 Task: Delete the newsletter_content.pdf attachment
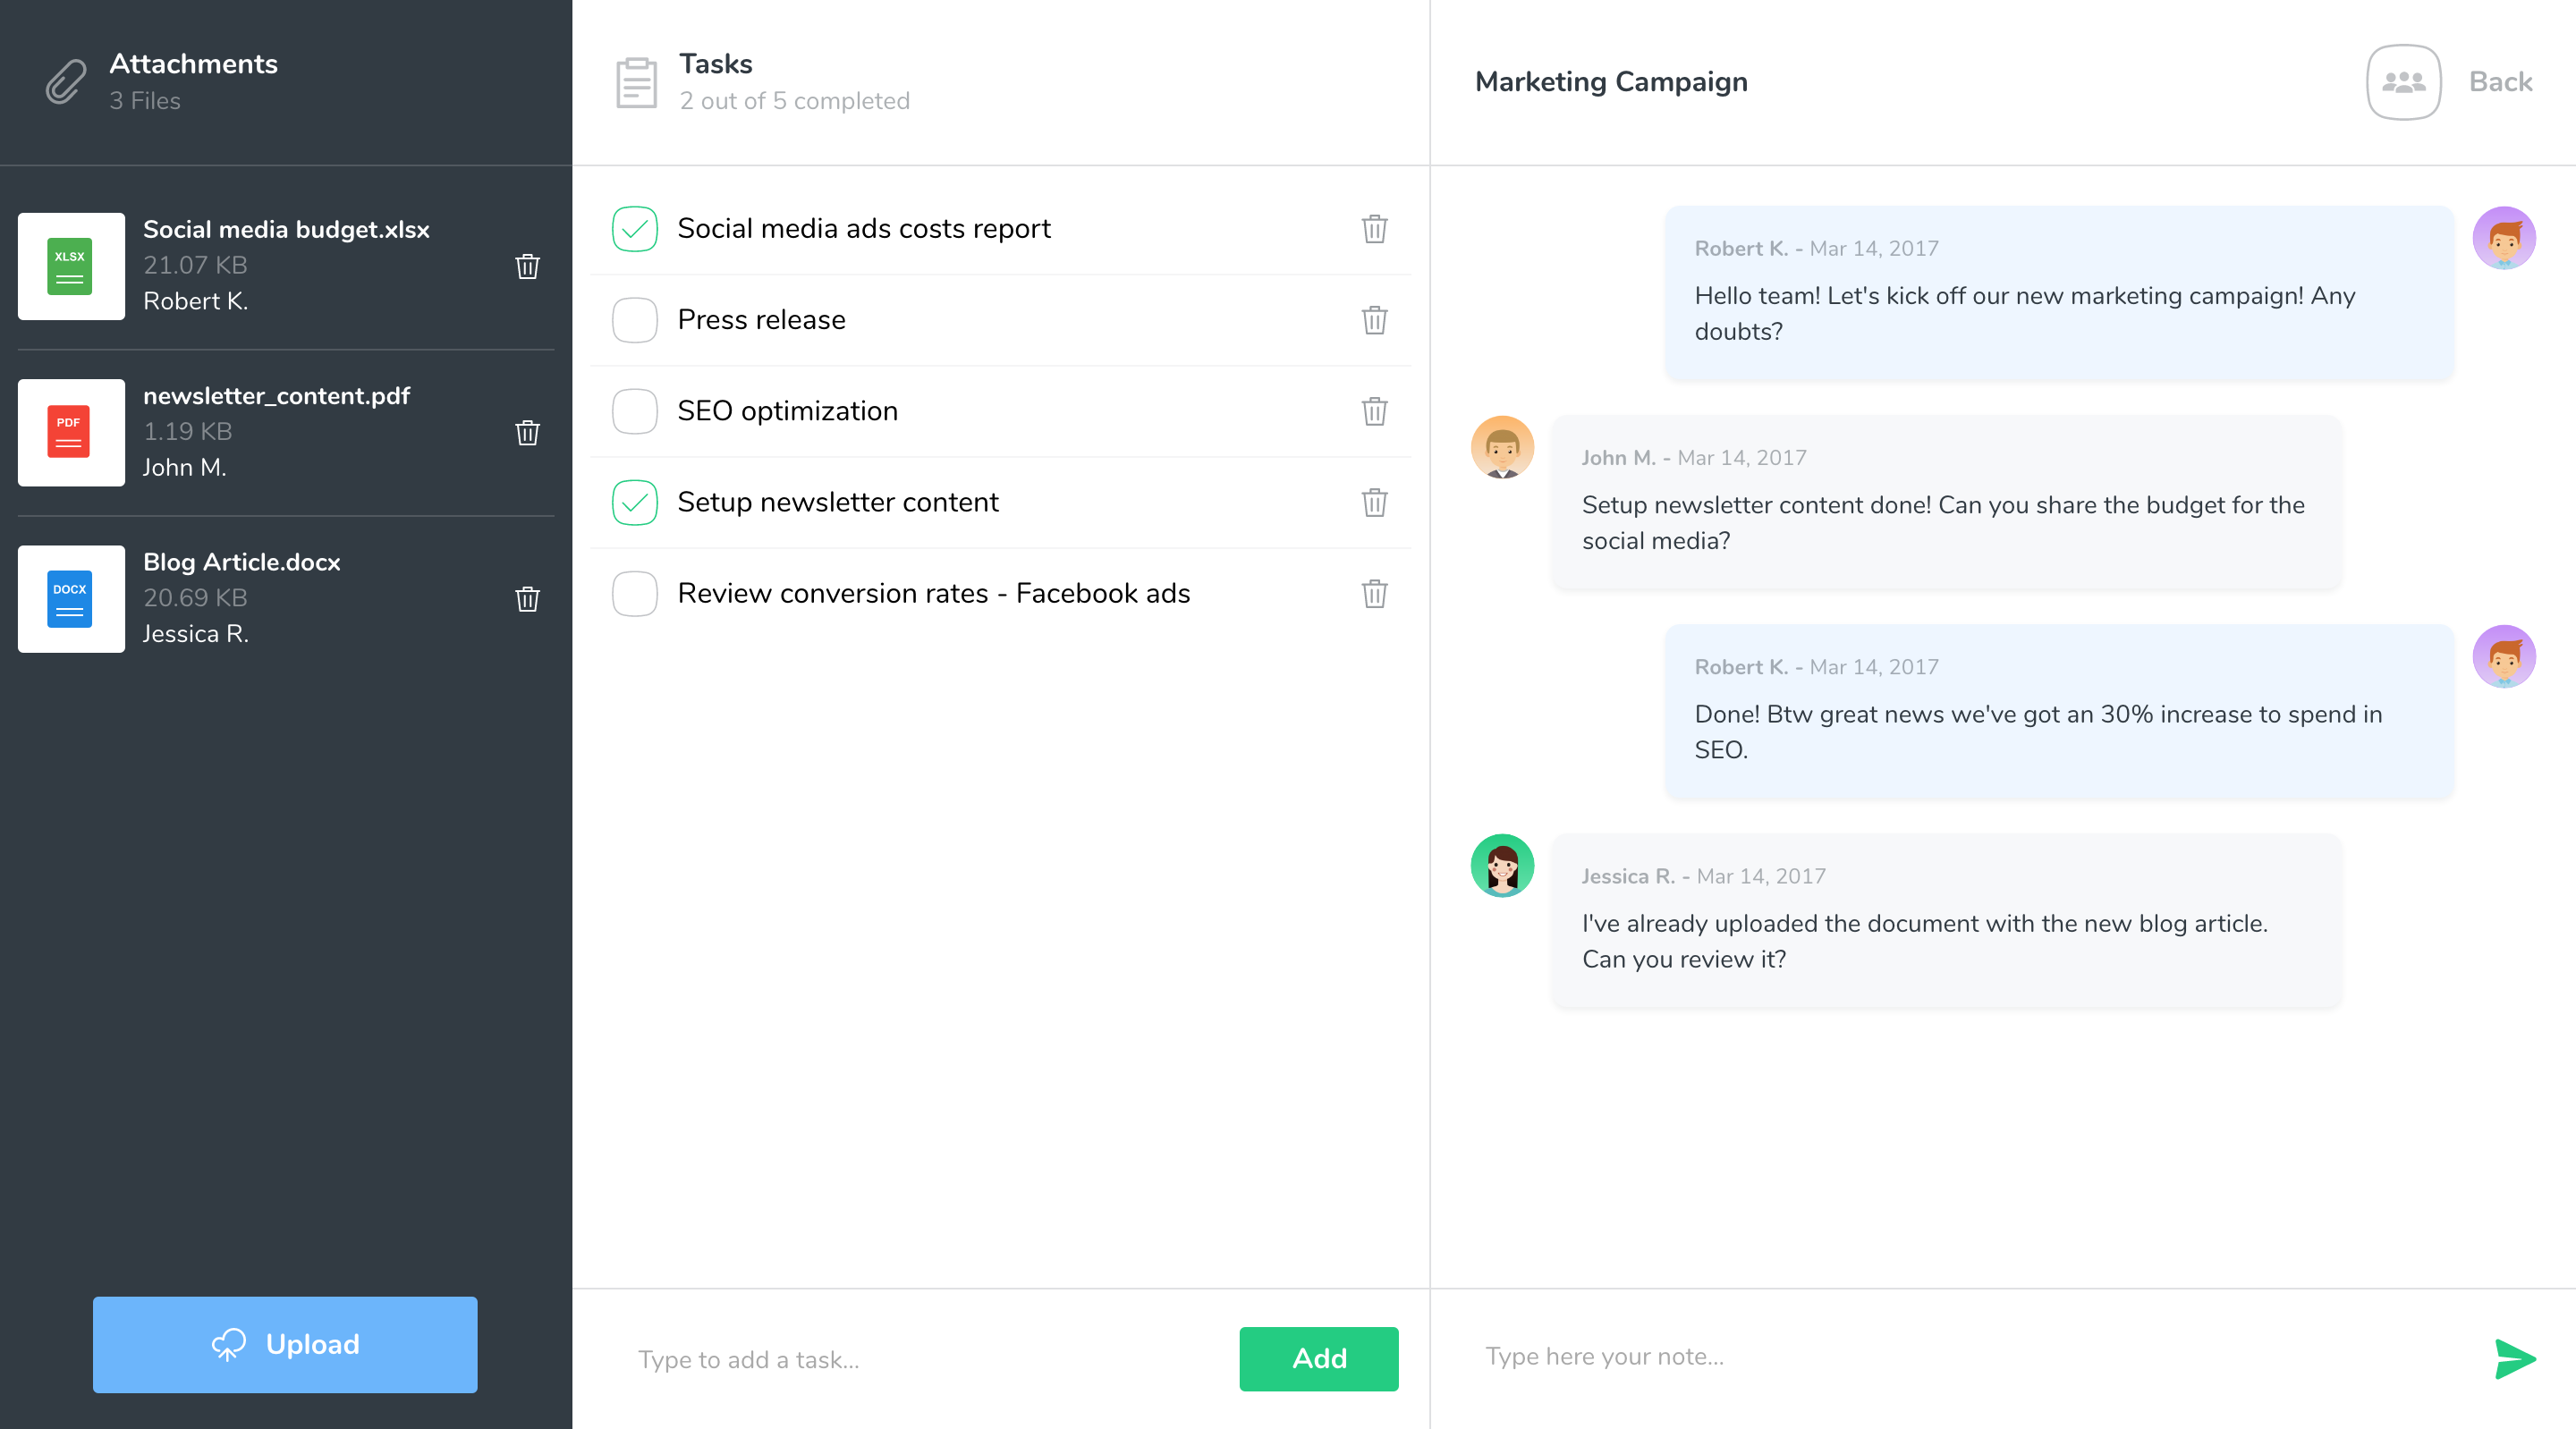click(527, 432)
